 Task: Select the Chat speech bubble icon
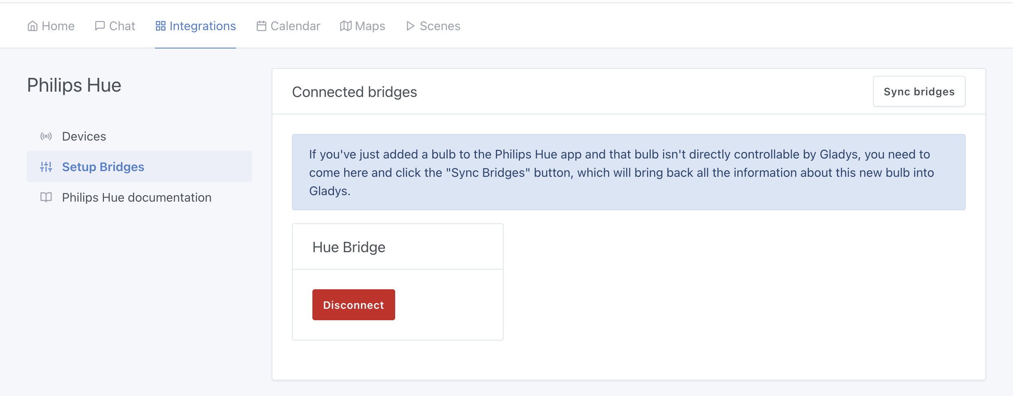[100, 26]
